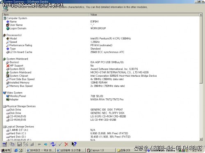Select the 'WORKGROUP' value
Image resolution: width=205 pixels, height=153 pixels.
pos(98,29)
